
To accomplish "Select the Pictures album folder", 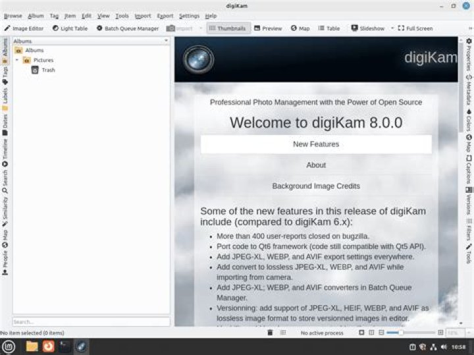I will 39,60.
